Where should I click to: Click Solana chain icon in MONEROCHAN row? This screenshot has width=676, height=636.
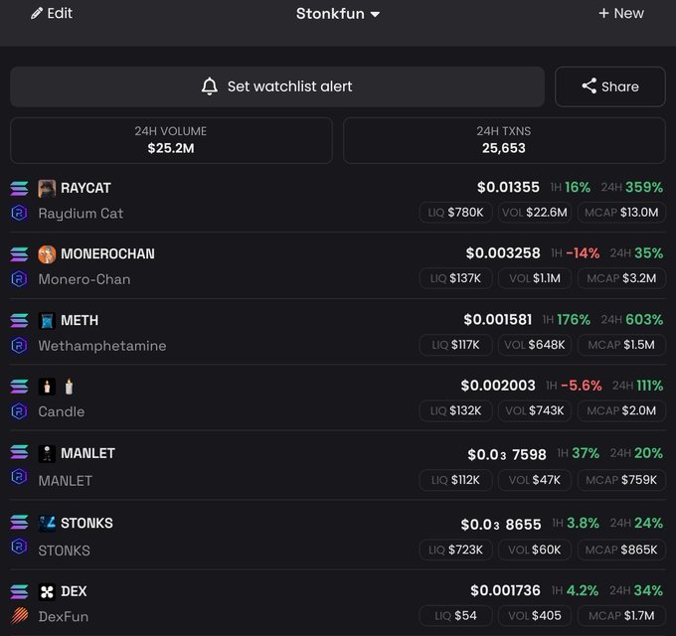[20, 254]
